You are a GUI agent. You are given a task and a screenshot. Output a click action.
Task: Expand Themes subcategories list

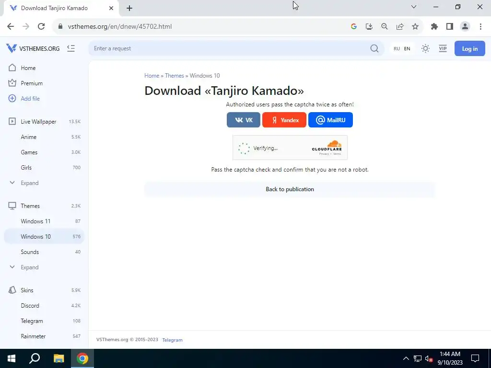pos(44,267)
